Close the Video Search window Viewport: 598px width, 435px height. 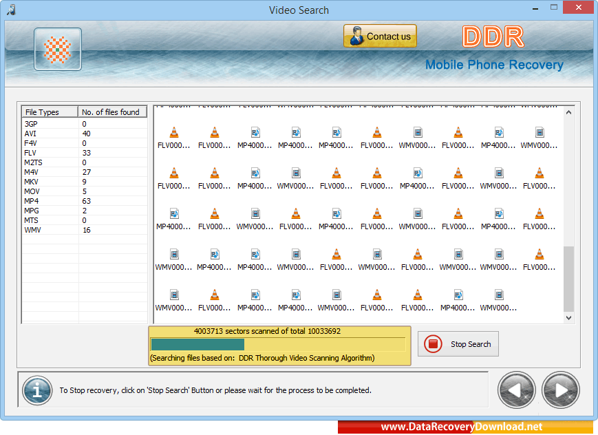pyautogui.click(x=579, y=8)
